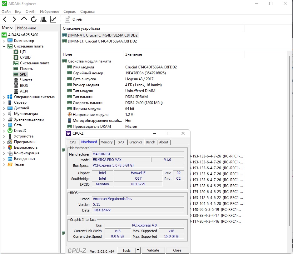Image resolution: width=293 pixels, height=254 pixels.
Task: Open the graph chart toolbar icon
Action: 53,19
